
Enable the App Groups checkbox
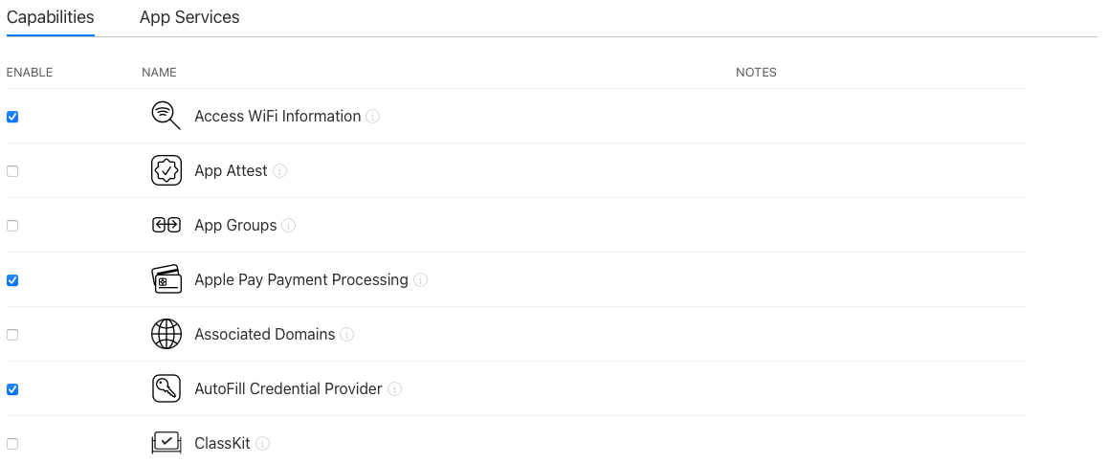point(12,226)
